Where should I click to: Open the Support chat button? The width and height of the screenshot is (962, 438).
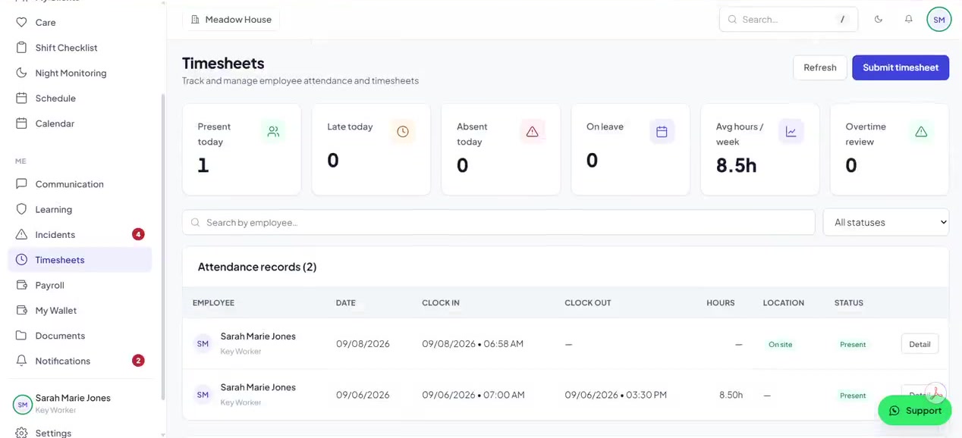914,411
